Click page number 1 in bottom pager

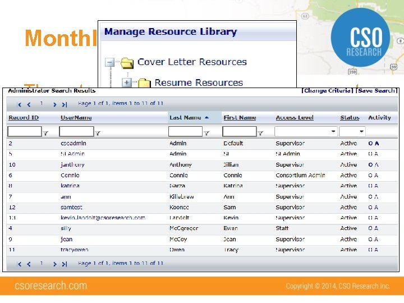(x=42, y=263)
